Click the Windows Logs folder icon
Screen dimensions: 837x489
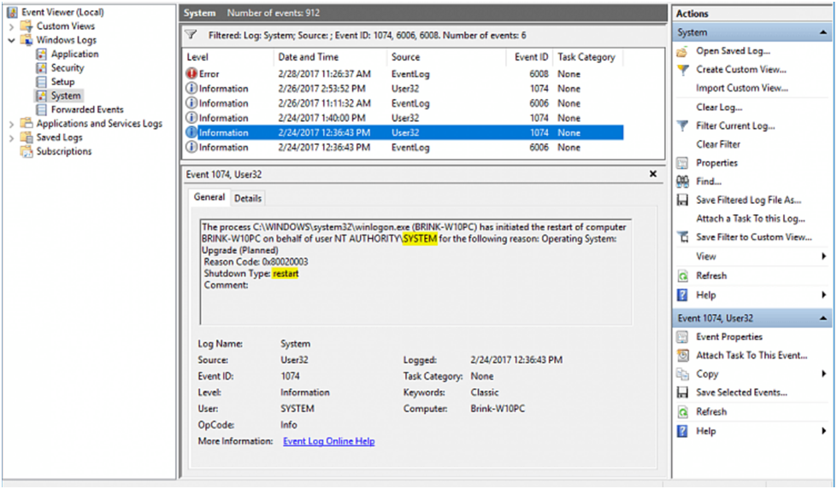(x=27, y=40)
